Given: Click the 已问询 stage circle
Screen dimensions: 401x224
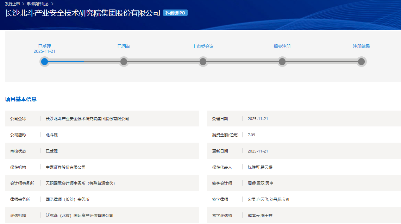Looking at the screenshot, I should [x=124, y=62].
